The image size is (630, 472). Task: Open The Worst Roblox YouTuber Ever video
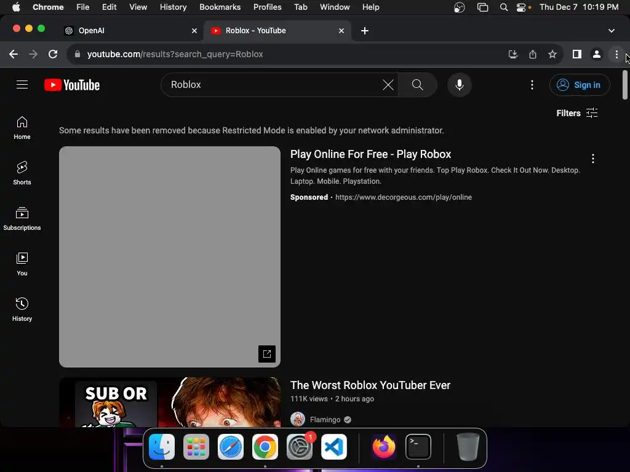(370, 385)
